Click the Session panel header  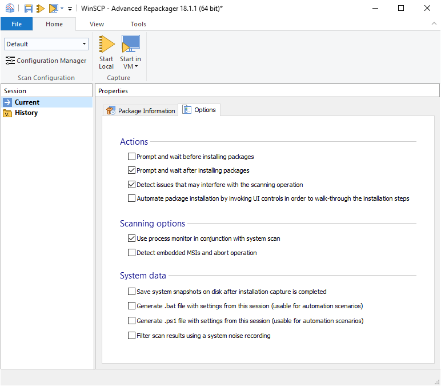point(47,91)
